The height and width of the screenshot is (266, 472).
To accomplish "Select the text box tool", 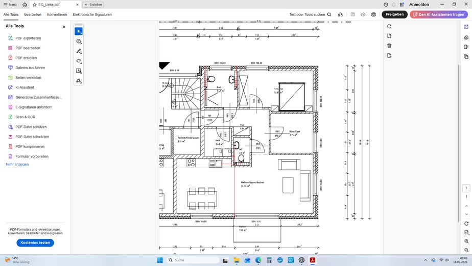I will [79, 71].
